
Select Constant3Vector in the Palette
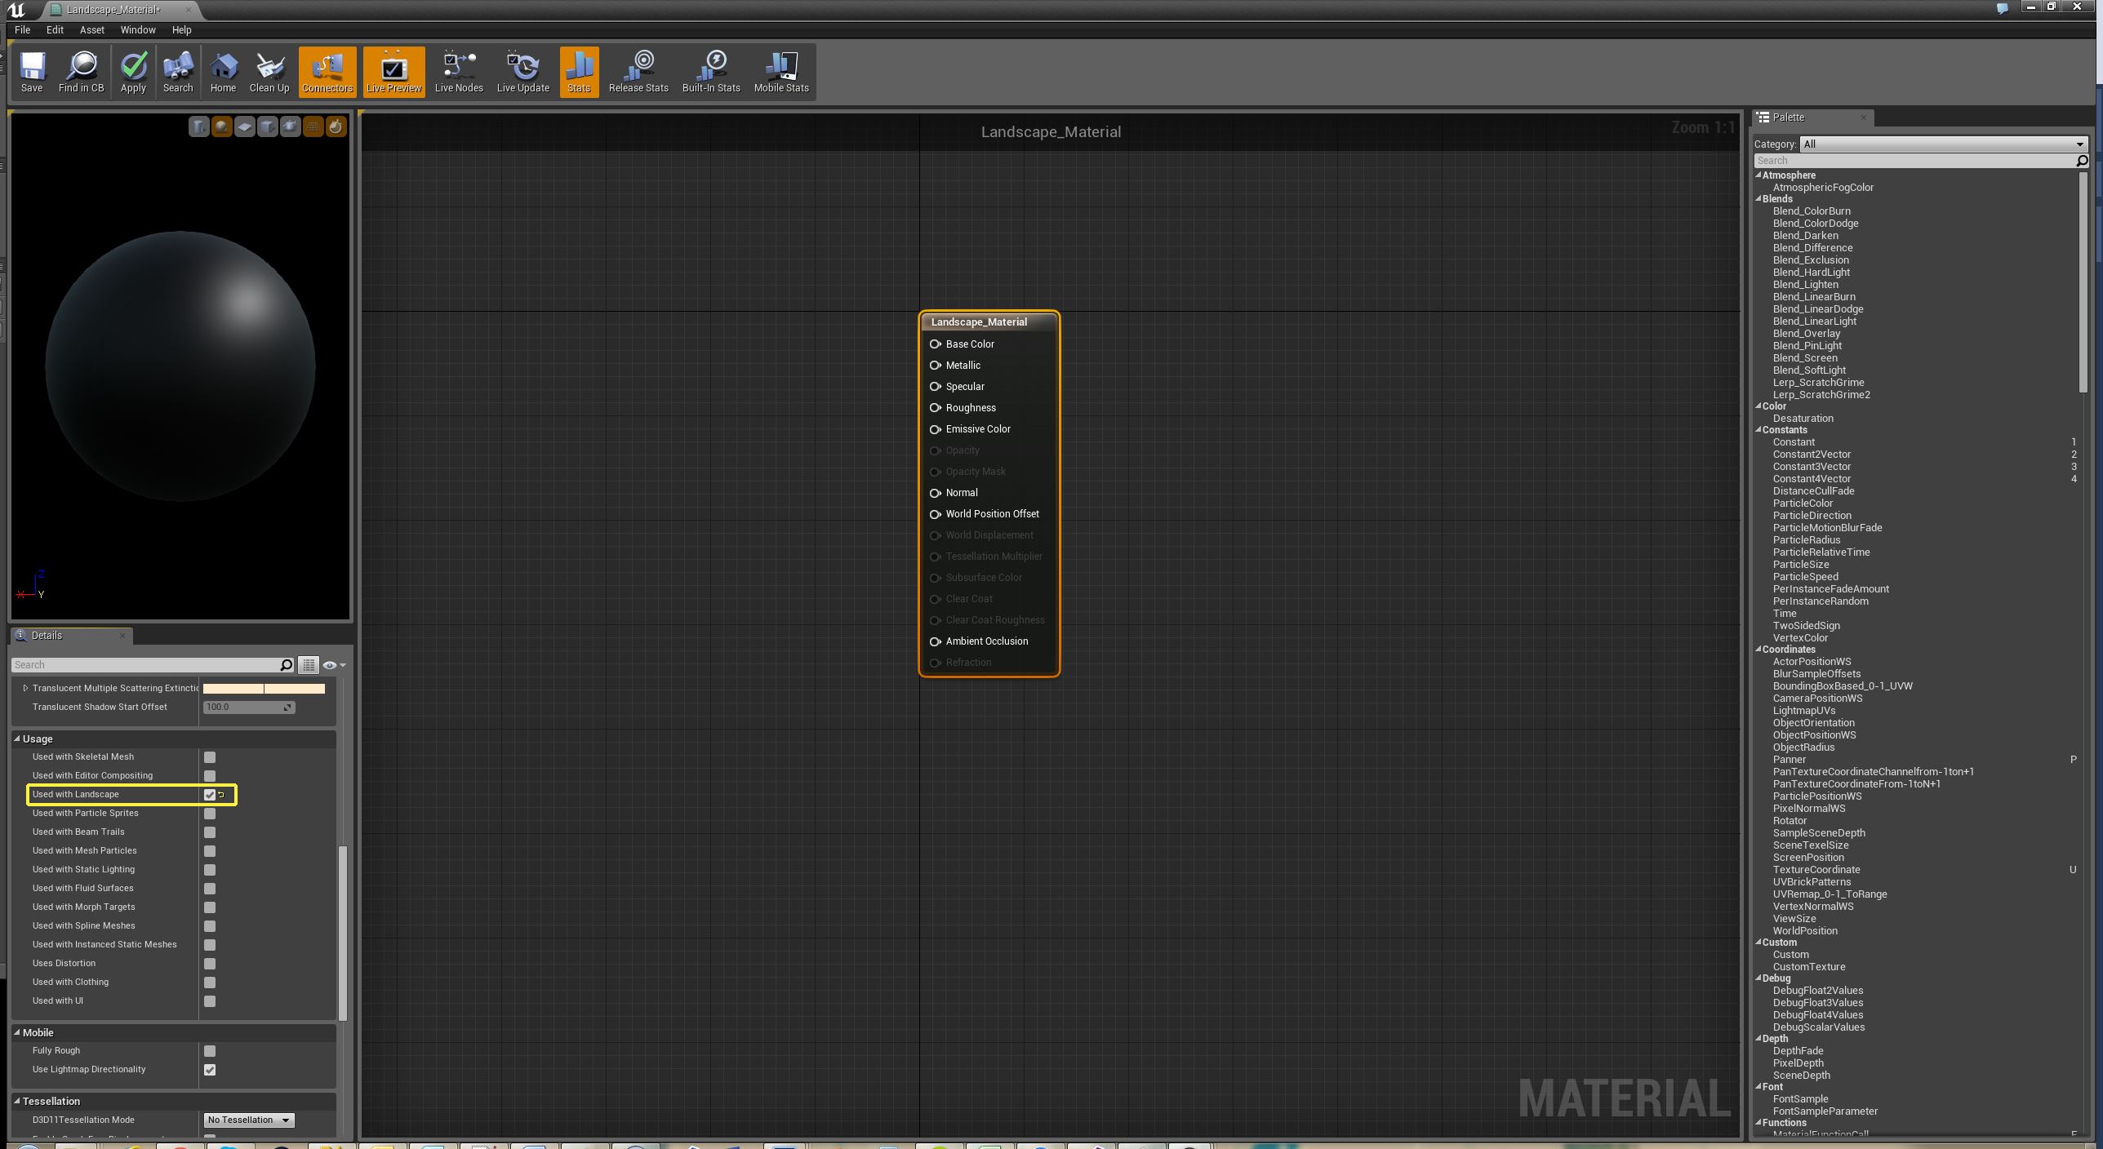tap(1811, 467)
